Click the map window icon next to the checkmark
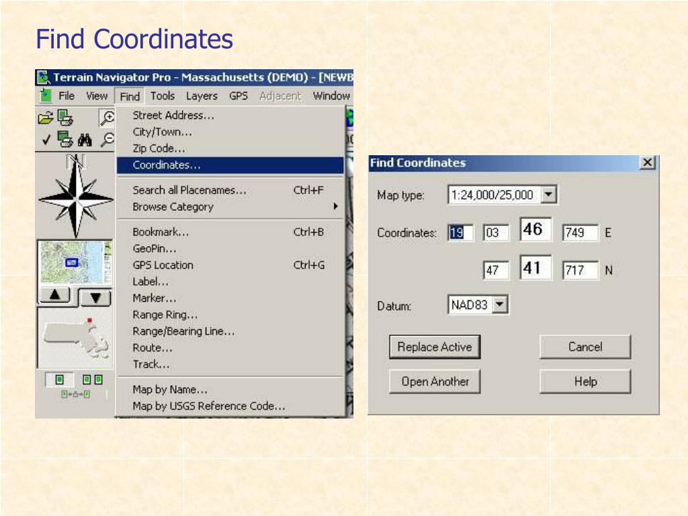The image size is (688, 516). click(65, 139)
